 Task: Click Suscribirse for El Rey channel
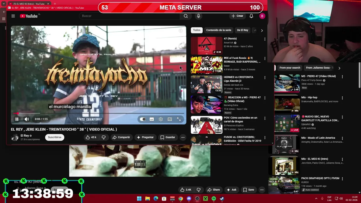click(x=54, y=137)
